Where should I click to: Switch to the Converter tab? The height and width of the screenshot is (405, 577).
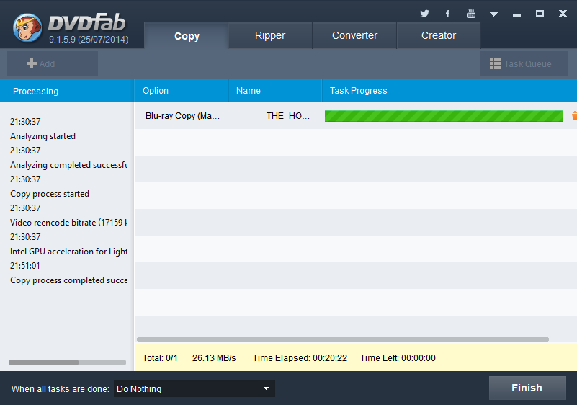[354, 35]
